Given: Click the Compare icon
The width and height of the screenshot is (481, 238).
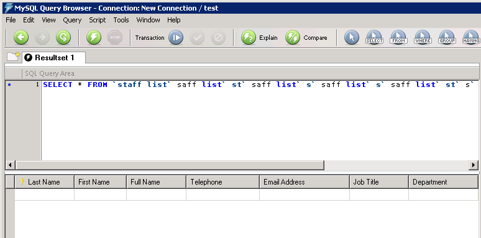Looking at the screenshot, I should 293,38.
